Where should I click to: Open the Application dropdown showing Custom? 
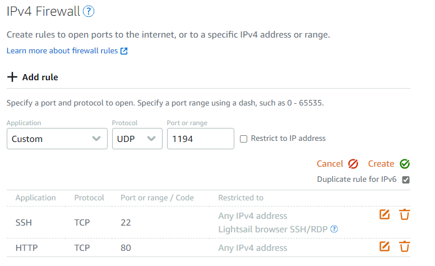point(57,139)
